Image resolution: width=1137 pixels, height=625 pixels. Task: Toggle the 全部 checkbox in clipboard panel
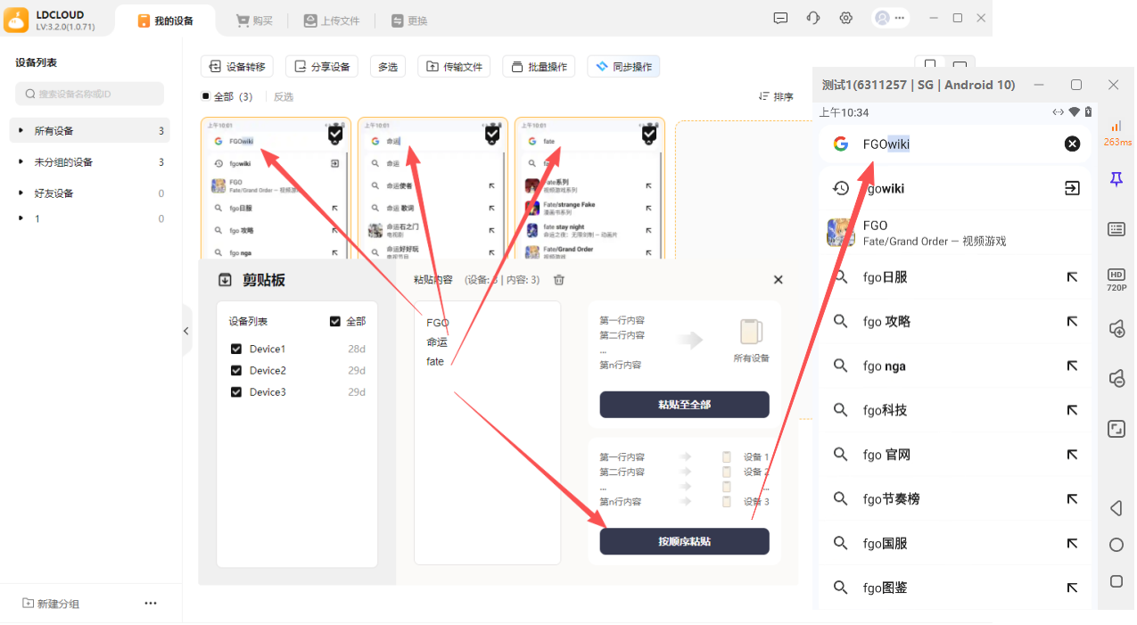[x=335, y=322]
